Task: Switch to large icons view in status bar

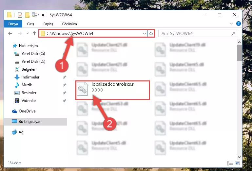Action: [237, 163]
